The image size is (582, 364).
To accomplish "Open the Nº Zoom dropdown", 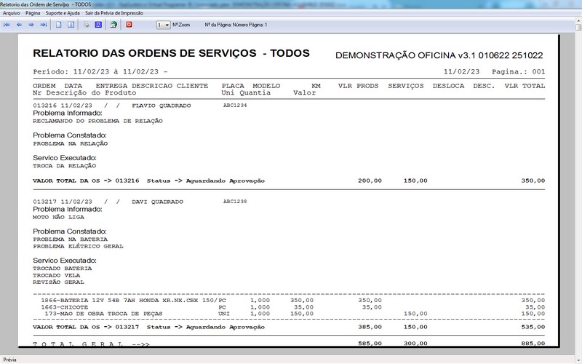I will coord(163,25).
